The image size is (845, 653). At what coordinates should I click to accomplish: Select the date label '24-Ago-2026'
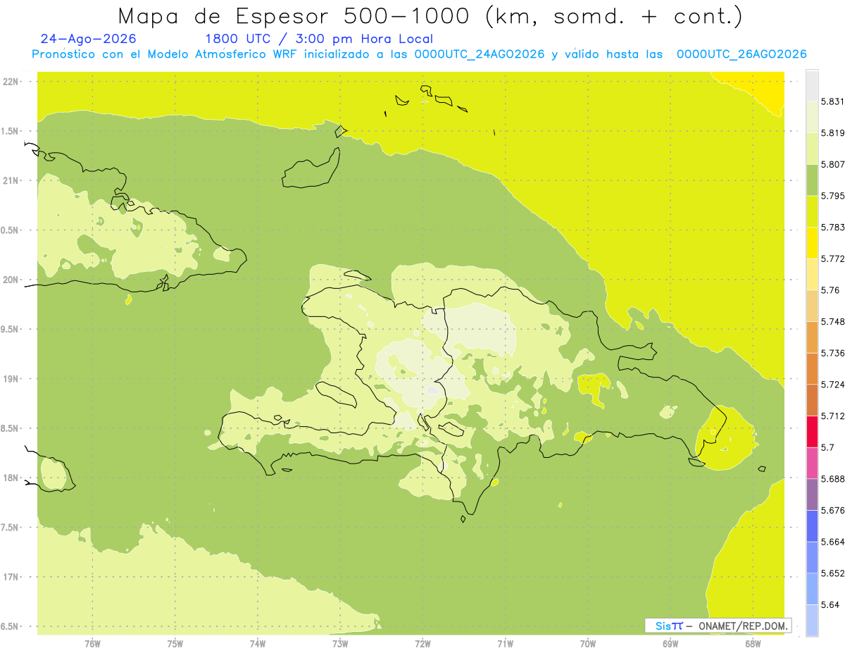tap(89, 39)
